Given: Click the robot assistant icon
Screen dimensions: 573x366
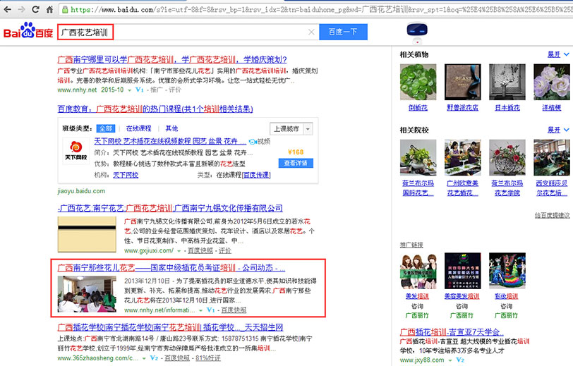Looking at the screenshot, I should point(417,32).
